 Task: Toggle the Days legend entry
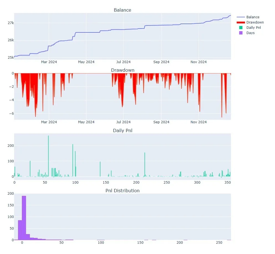click(x=247, y=33)
